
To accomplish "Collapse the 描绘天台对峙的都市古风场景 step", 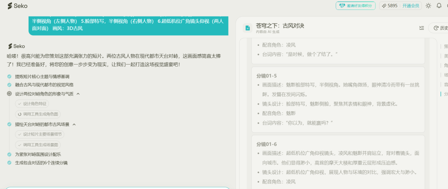I will pyautogui.click(x=74, y=124).
